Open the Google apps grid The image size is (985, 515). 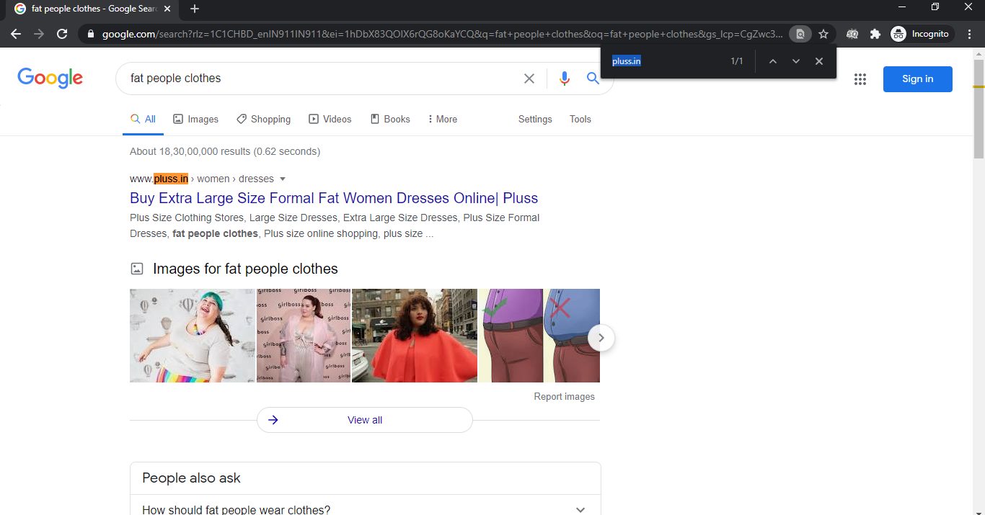point(860,79)
